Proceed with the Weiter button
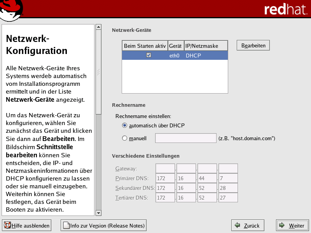Viewport: 311px width, 233px height. point(292,225)
